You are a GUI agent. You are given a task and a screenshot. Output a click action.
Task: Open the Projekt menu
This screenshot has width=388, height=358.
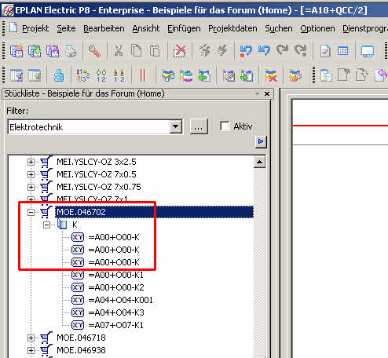point(35,28)
